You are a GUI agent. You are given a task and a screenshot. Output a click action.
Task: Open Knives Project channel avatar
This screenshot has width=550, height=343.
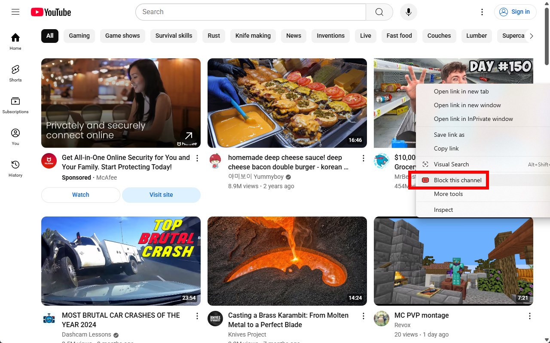click(x=215, y=319)
